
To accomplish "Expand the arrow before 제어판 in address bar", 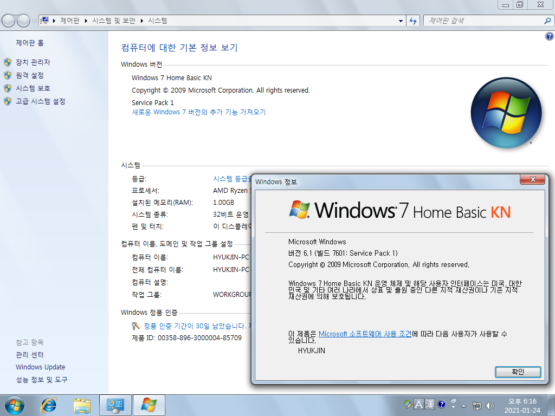I will [x=54, y=21].
